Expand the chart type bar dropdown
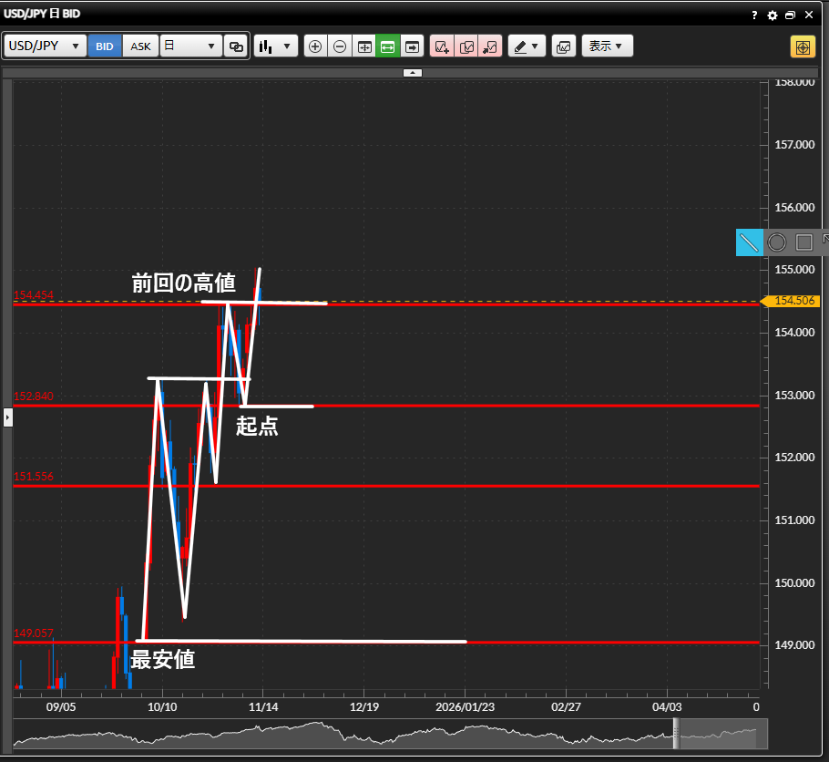This screenshot has height=762, width=829. pyautogui.click(x=276, y=46)
